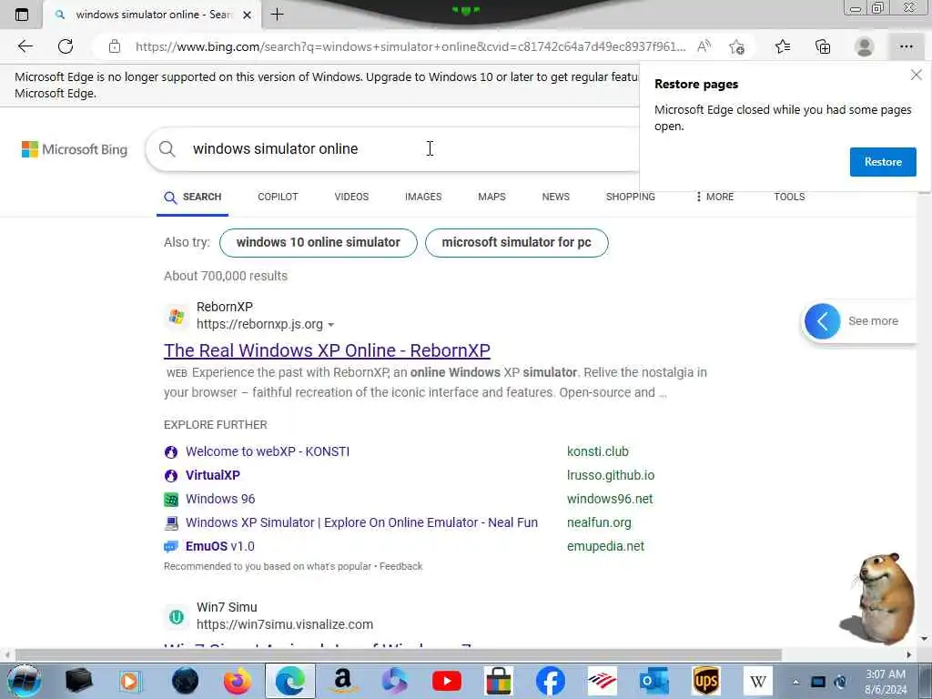Viewport: 932px width, 699px height.
Task: Open the Copilot taskbar icon
Action: tap(395, 681)
